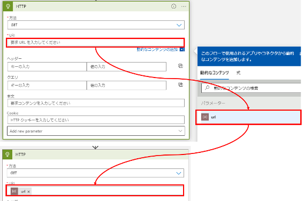The height and width of the screenshot is (201, 304).
Task: Click the パラメーター section heading
Action: click(x=213, y=103)
